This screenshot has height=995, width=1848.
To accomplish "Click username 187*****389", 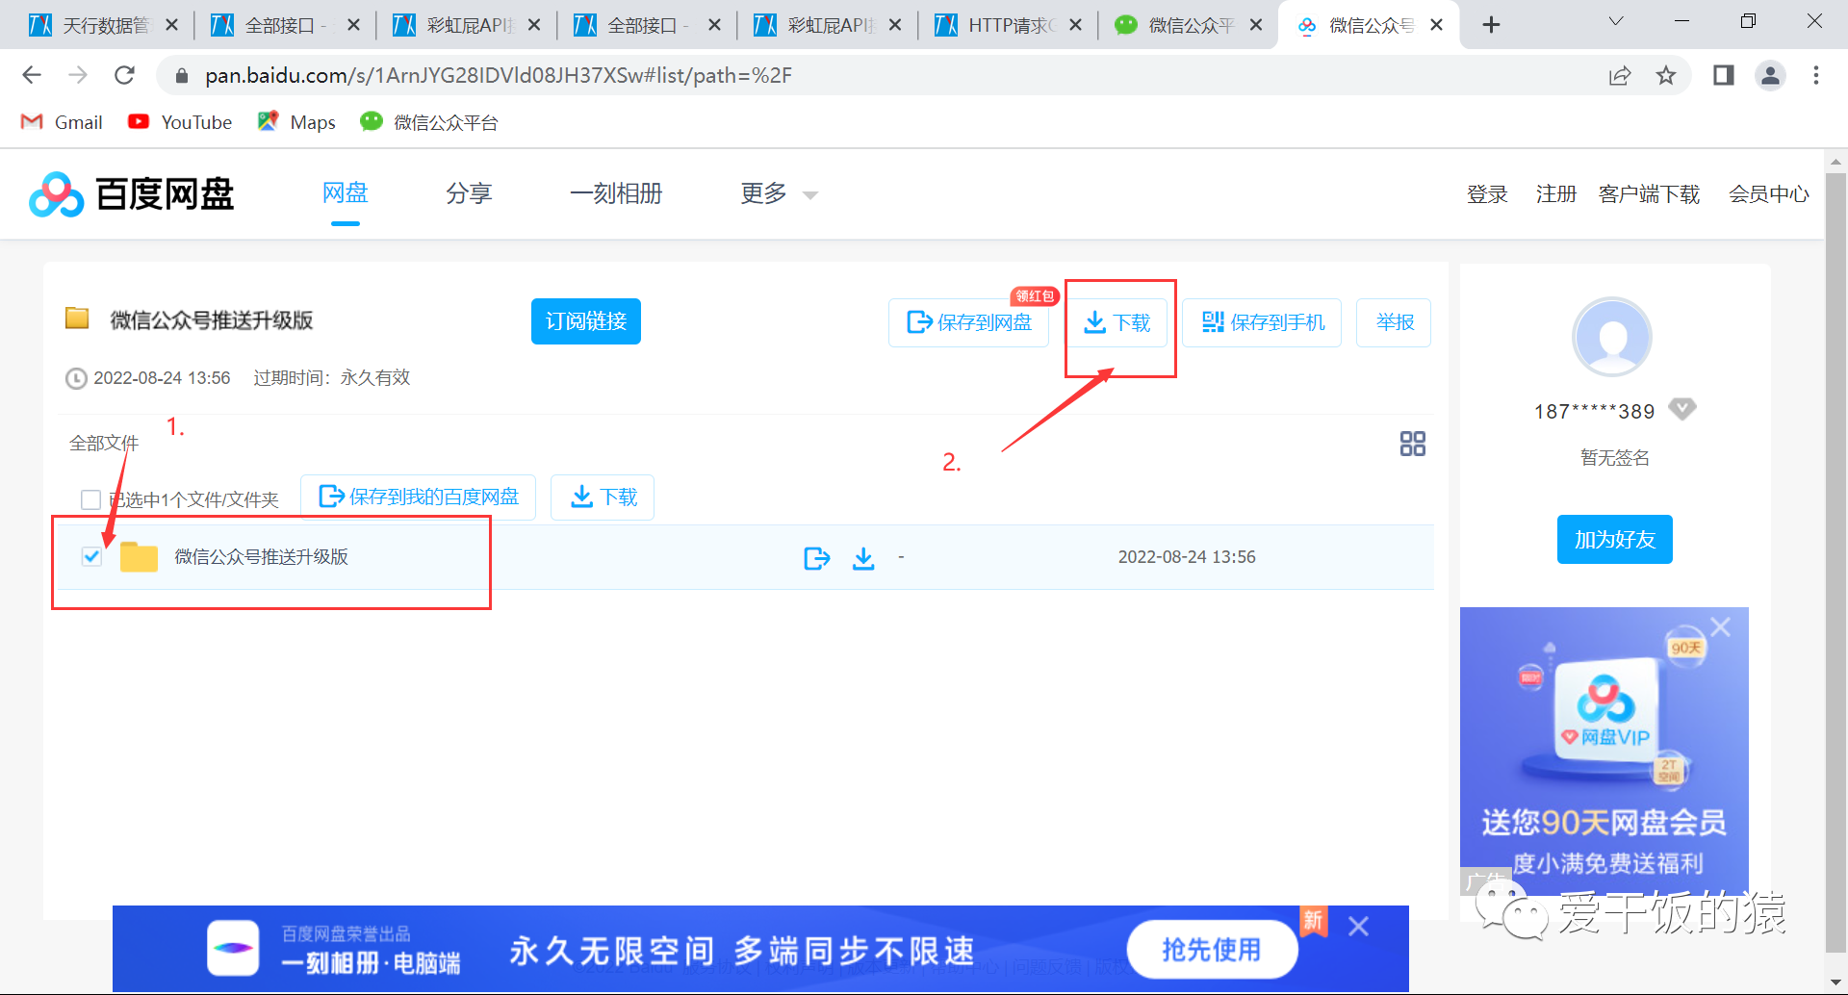I will point(1594,412).
